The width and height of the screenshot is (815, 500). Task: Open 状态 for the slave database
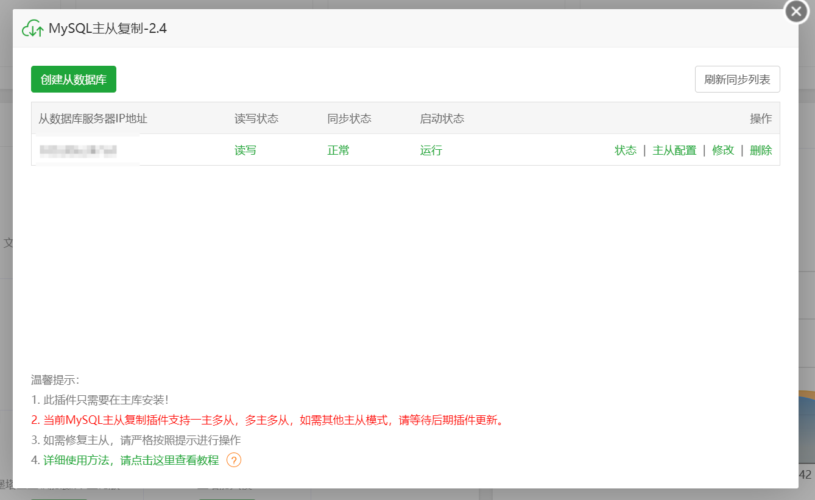coord(626,150)
